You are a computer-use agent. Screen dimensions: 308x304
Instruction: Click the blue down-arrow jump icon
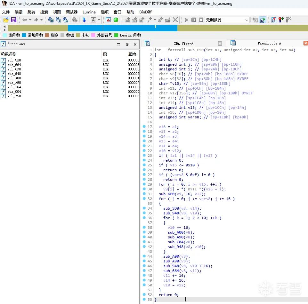click(84, 20)
